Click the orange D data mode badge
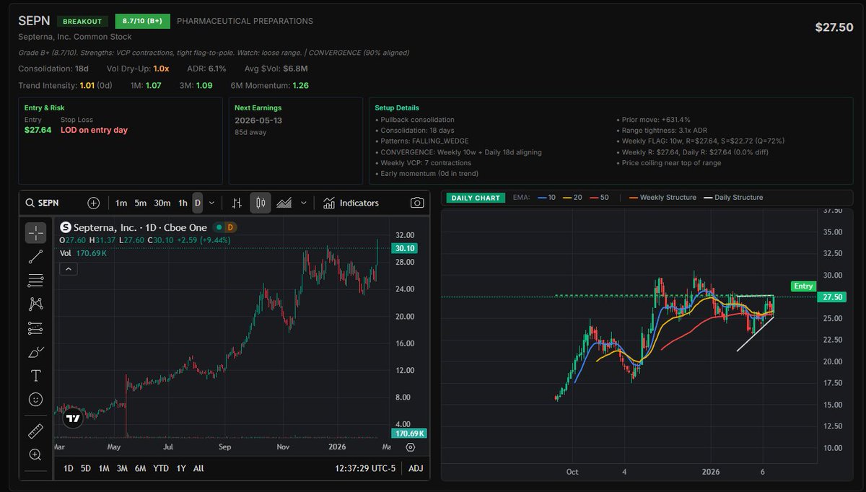The height and width of the screenshot is (492, 866). [x=231, y=227]
